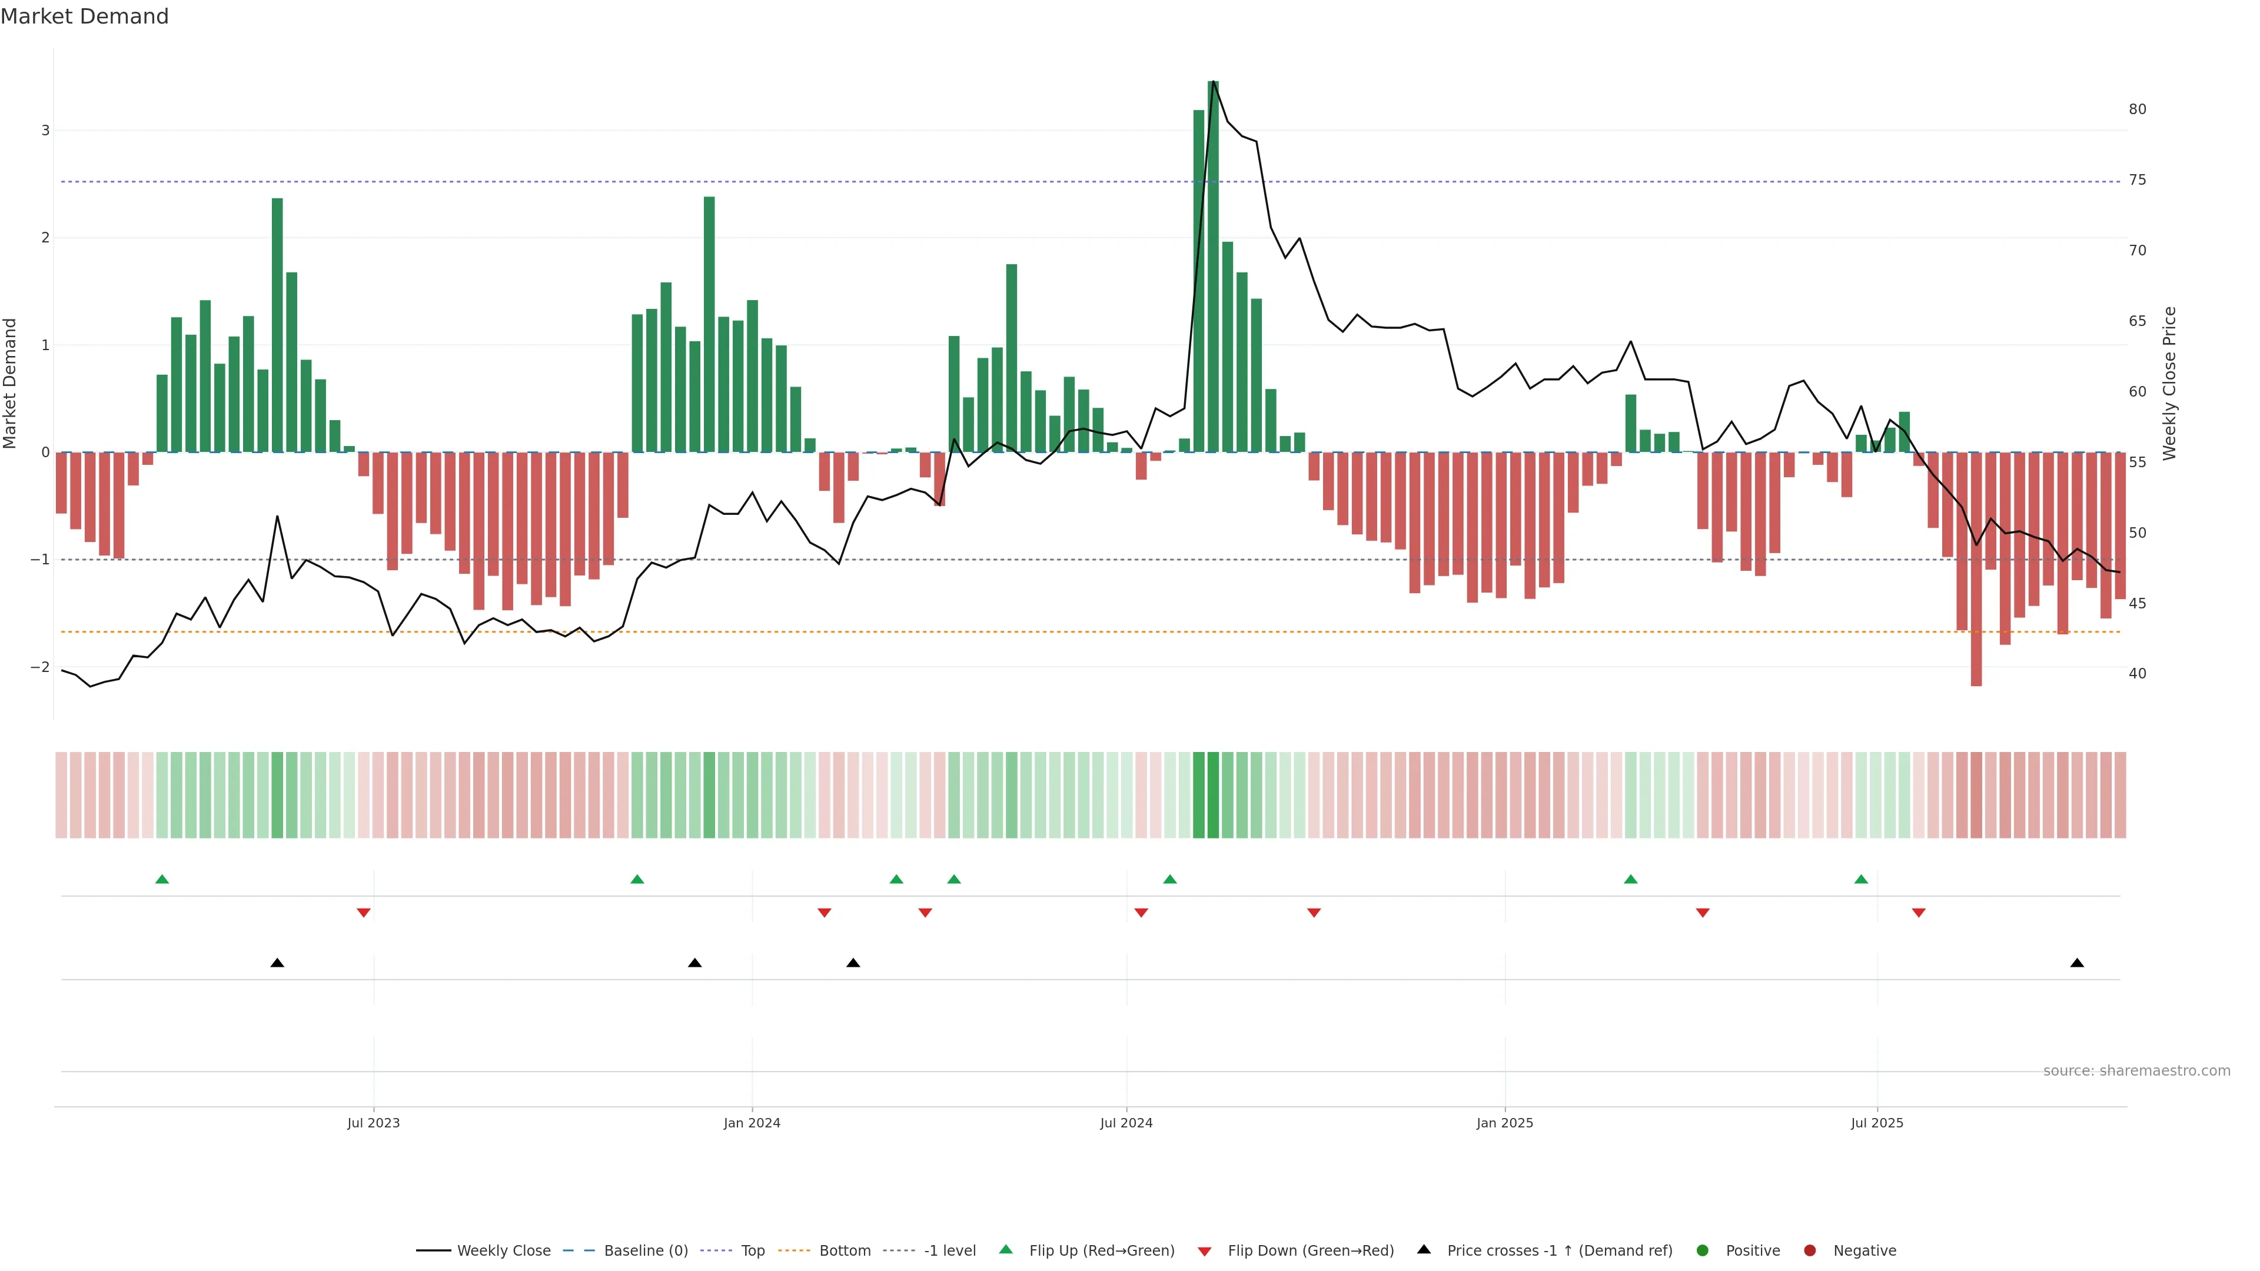Click the rightmost green Flip Up triangle marker

click(1861, 879)
